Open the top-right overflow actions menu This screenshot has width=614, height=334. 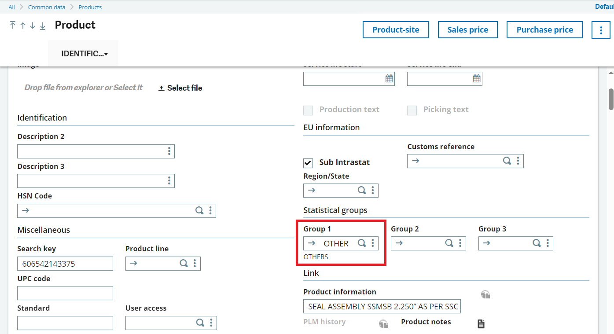(x=601, y=29)
